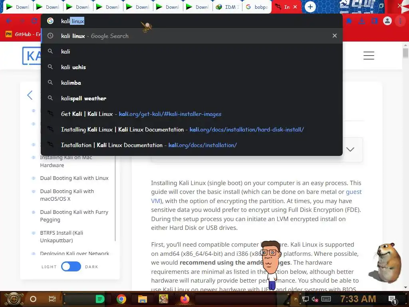This screenshot has height=307, width=409.
Task: Close the active Kali tab
Action: point(295,7)
